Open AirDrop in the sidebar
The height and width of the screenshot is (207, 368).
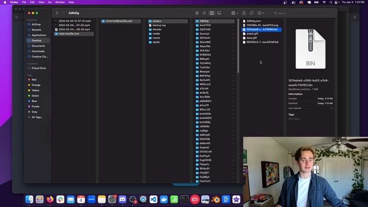[36, 24]
